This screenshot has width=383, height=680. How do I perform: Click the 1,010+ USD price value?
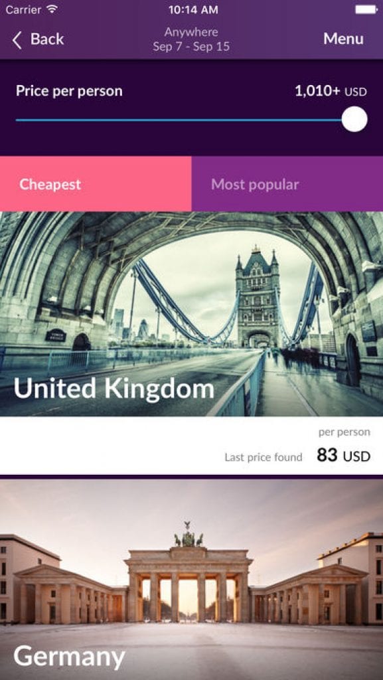(331, 92)
